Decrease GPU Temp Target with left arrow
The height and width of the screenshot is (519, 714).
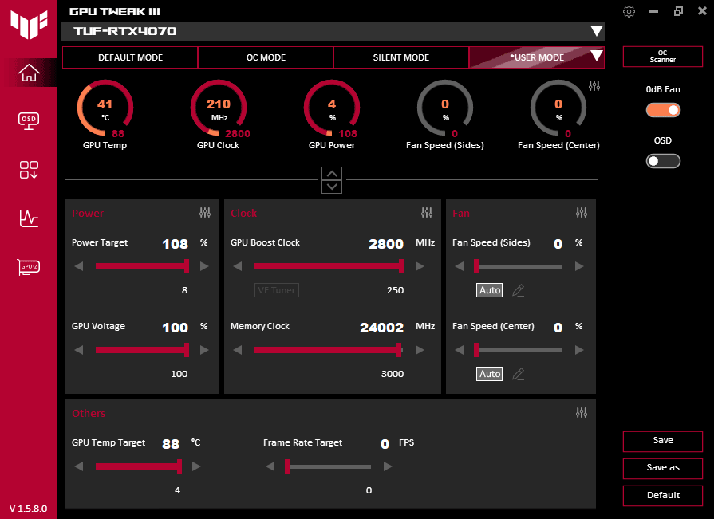coord(79,466)
